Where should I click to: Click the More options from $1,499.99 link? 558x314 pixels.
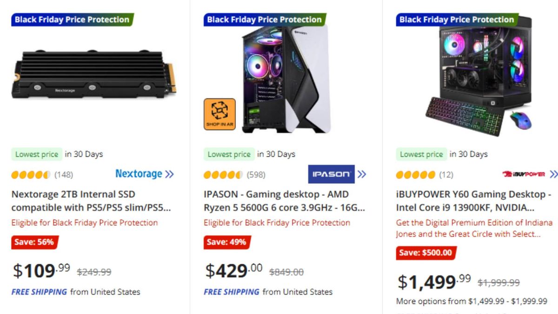[x=471, y=301]
